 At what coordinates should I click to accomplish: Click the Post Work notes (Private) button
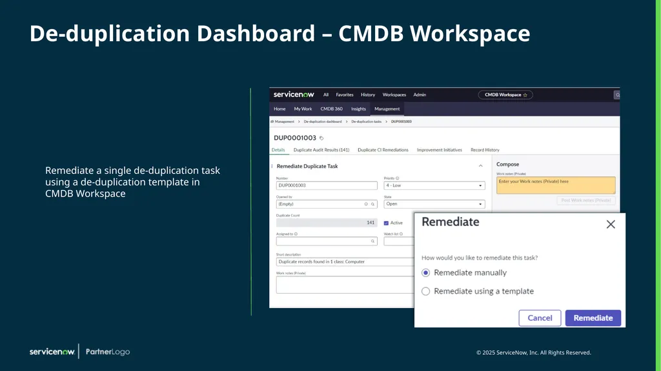coord(586,200)
